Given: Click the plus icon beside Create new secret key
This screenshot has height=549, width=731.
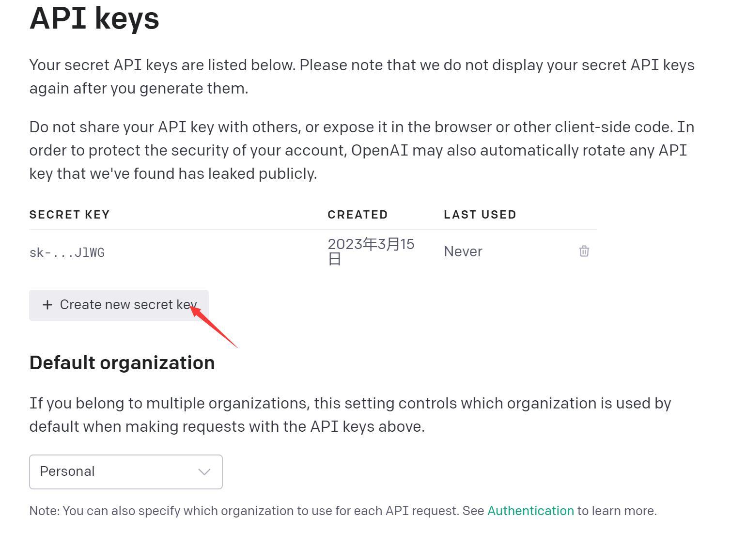Looking at the screenshot, I should pos(47,305).
